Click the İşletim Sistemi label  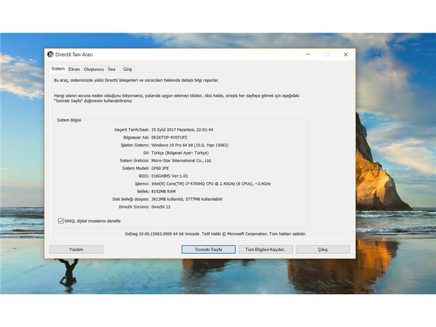[135, 145]
